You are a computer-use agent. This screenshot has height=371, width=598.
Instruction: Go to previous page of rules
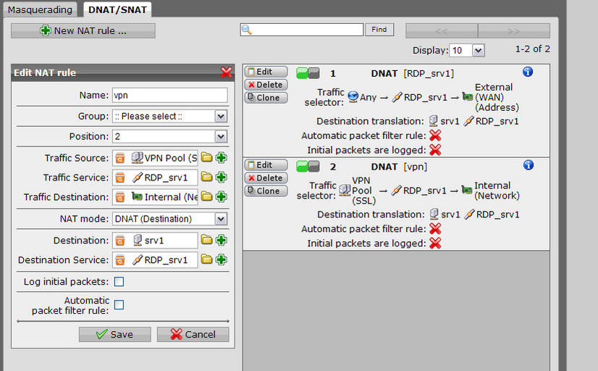442,31
